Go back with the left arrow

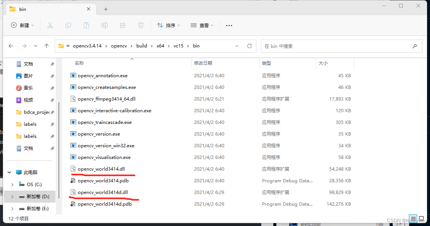click(11, 46)
